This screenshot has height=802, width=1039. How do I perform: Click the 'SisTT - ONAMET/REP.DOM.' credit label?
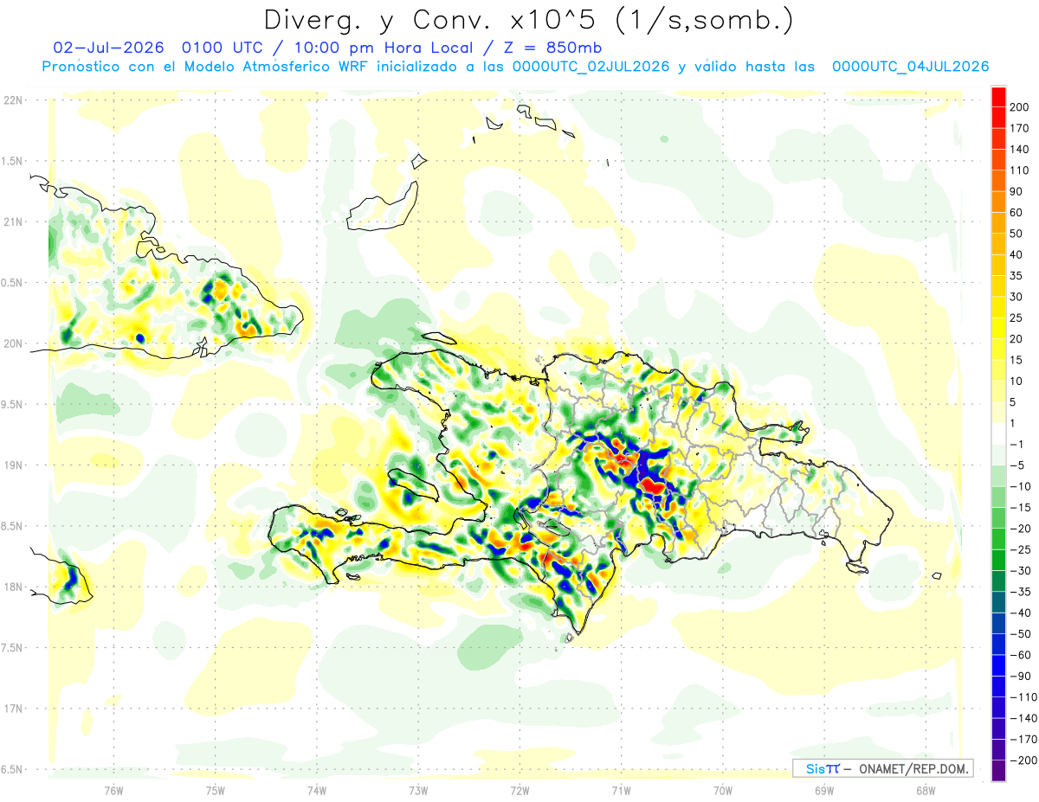(x=884, y=768)
